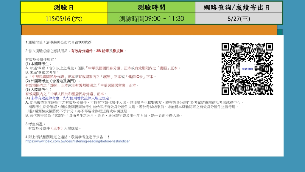The height and width of the screenshot is (172, 305).
Task: Click the teal square beside orange banner
Action: (x=280, y=32)
